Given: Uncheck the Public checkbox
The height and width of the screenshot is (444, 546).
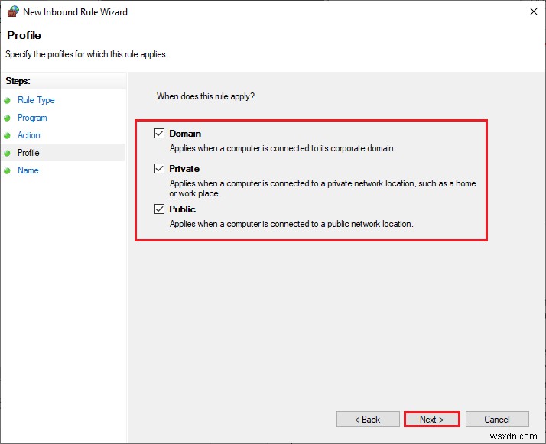Looking at the screenshot, I should [160, 209].
